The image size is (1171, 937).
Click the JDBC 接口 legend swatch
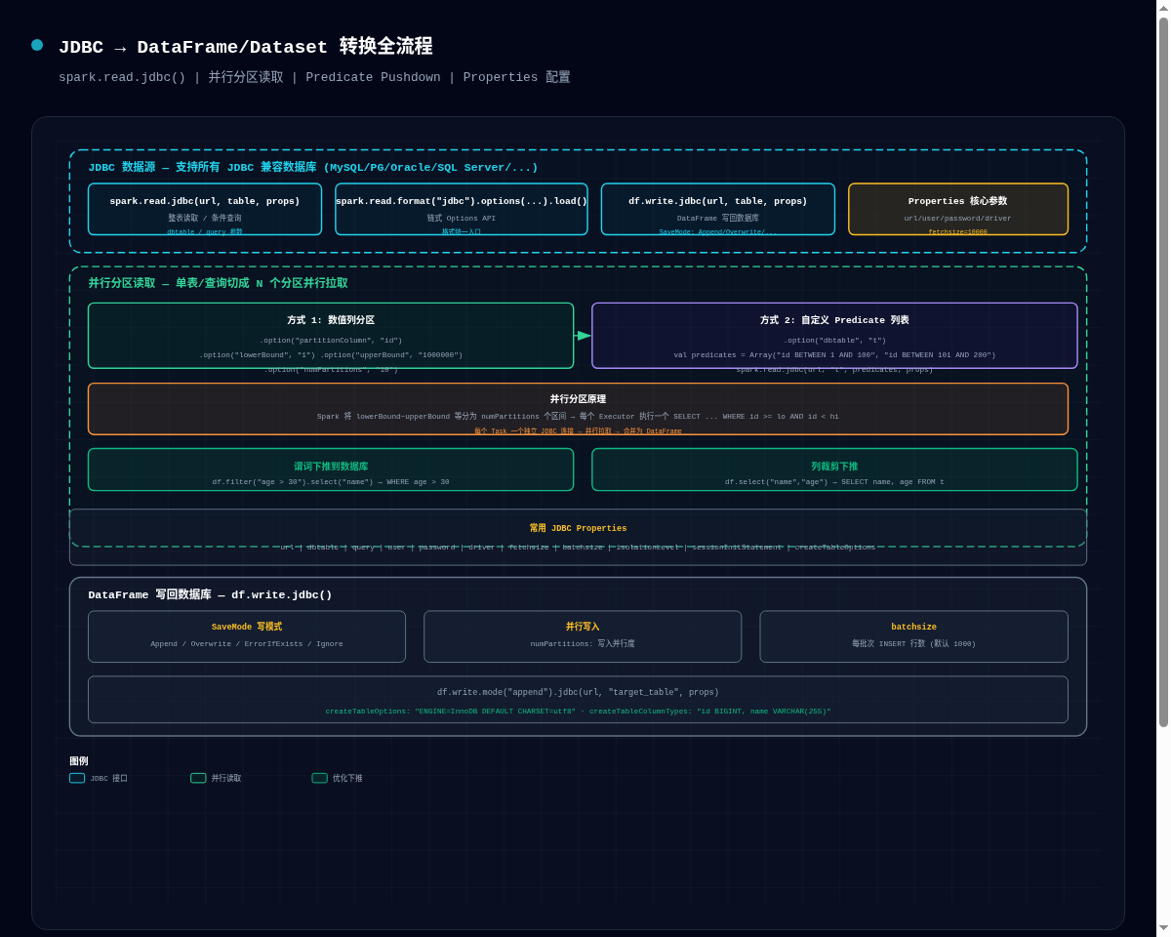[x=77, y=778]
